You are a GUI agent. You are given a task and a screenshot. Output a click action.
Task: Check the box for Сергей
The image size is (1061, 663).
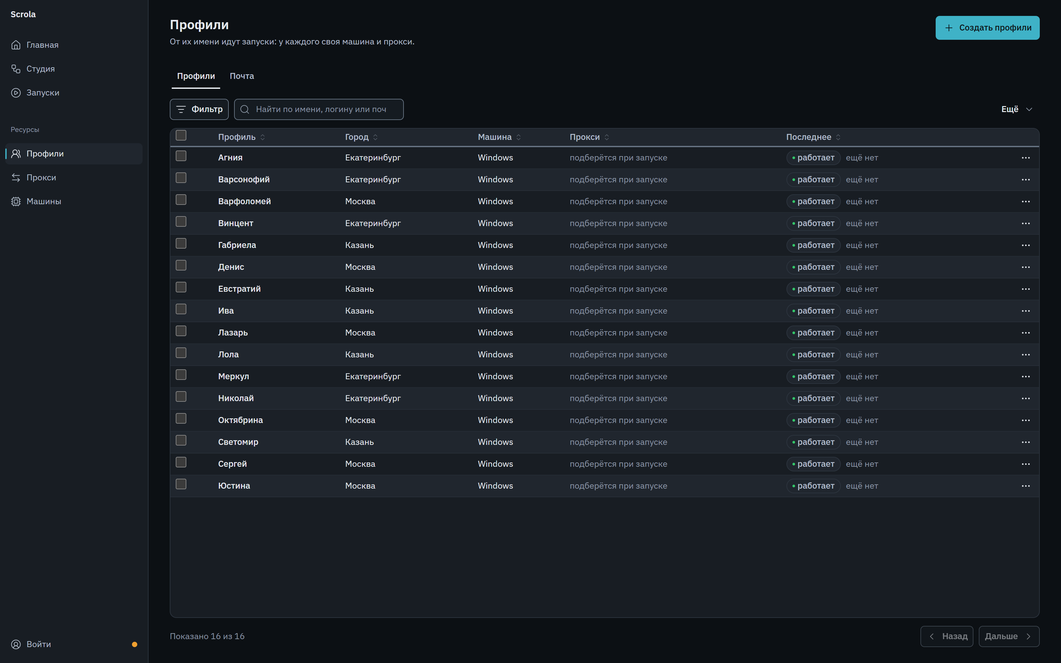181,462
